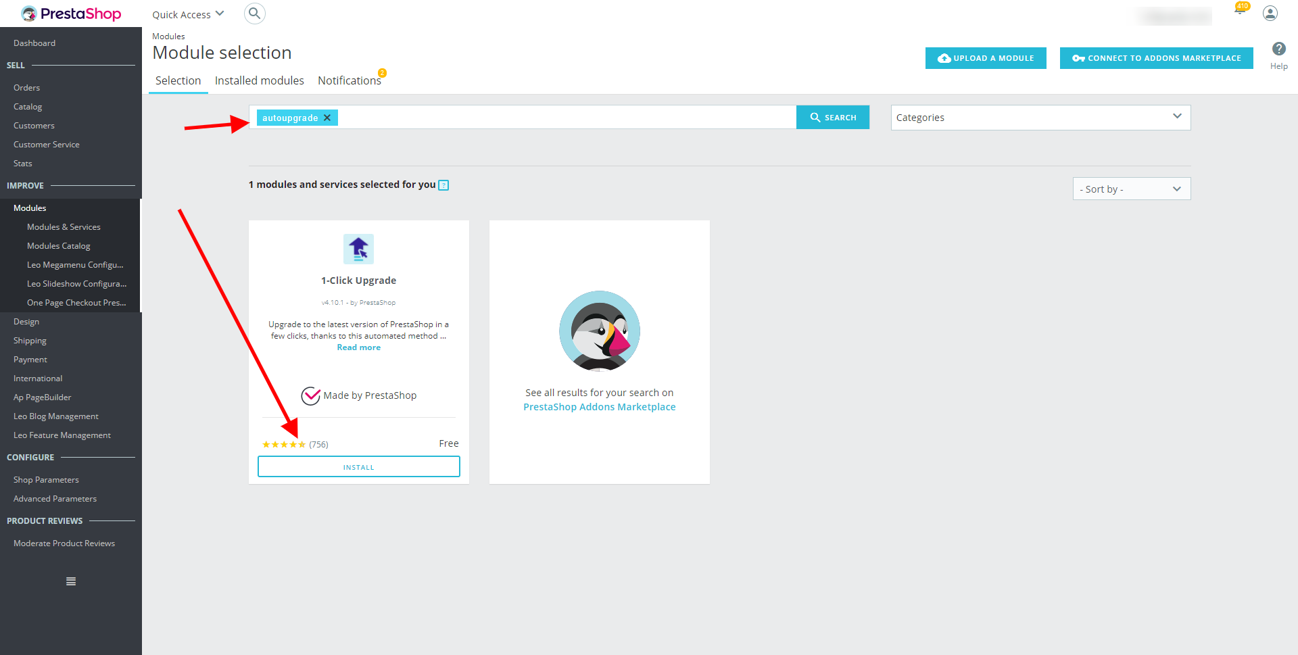Remove the autoupgrade search tag
This screenshot has height=655, width=1298.
point(327,118)
